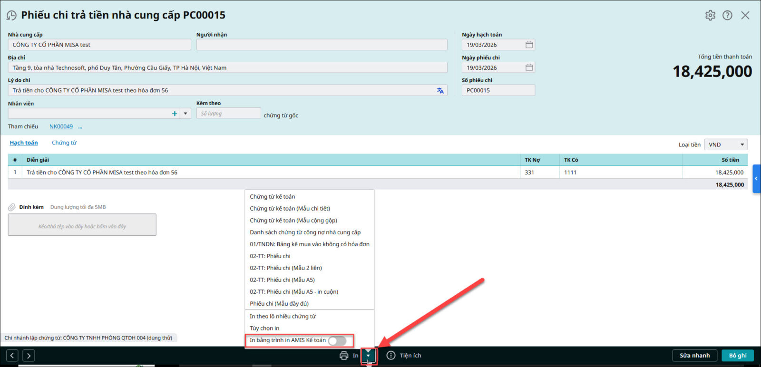Image resolution: width=761 pixels, height=367 pixels.
Task: Click the Sửa nhanh button
Action: click(694, 356)
